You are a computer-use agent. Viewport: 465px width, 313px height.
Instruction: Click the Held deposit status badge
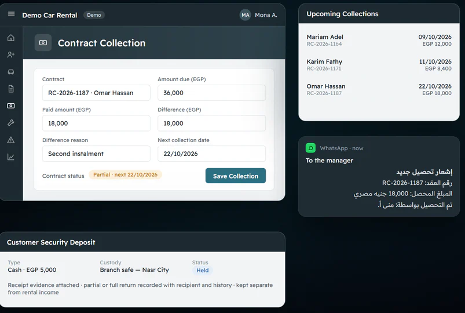coord(203,270)
